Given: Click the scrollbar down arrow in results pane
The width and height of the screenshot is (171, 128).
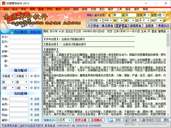Looking at the screenshot, I should click(168, 114).
